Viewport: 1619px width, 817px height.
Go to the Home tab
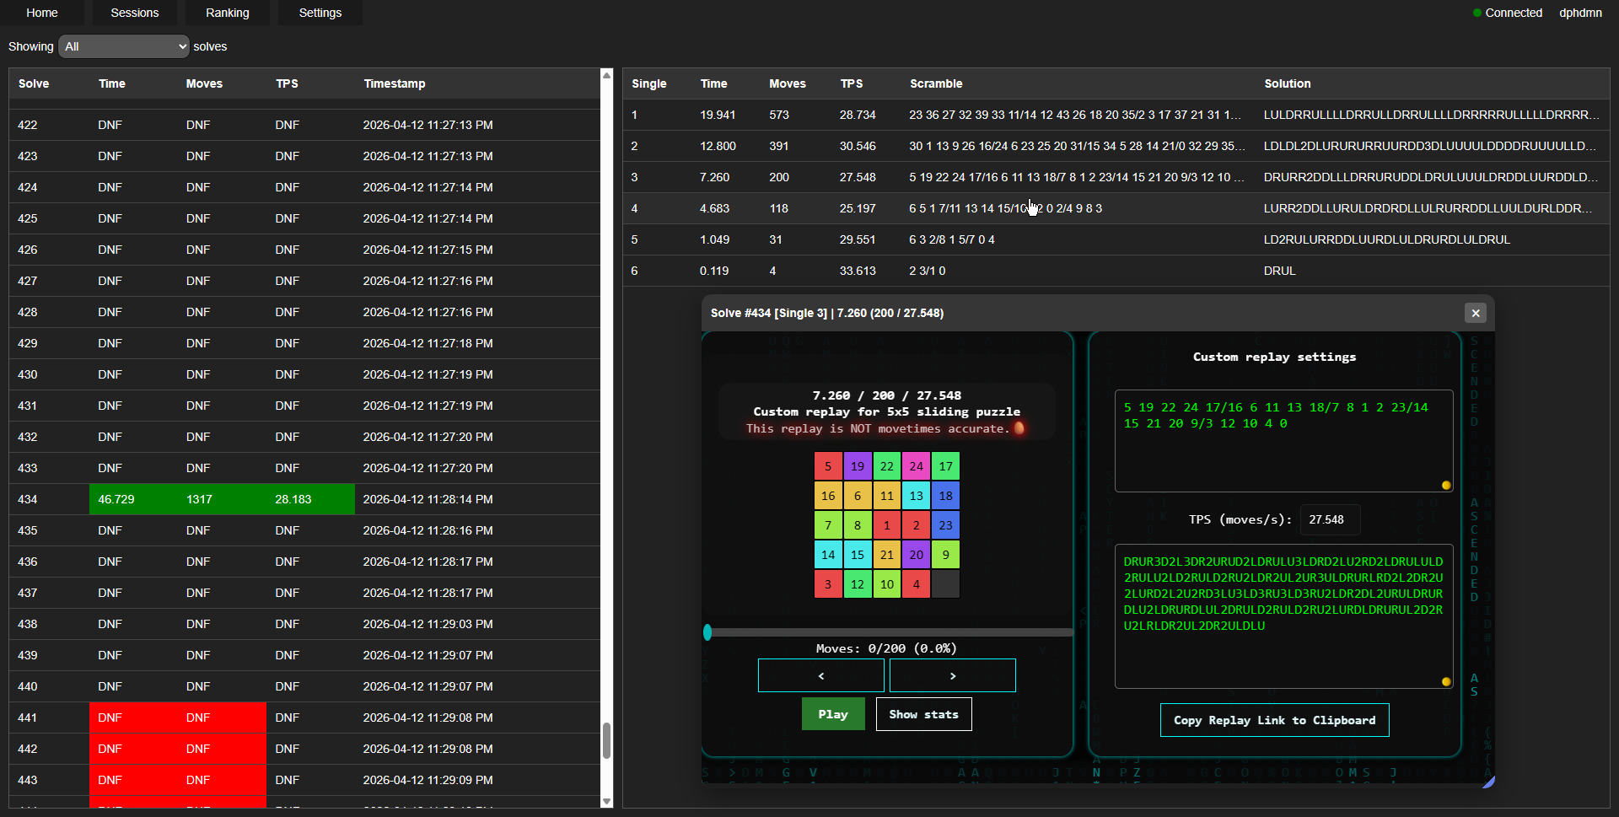pyautogui.click(x=42, y=13)
